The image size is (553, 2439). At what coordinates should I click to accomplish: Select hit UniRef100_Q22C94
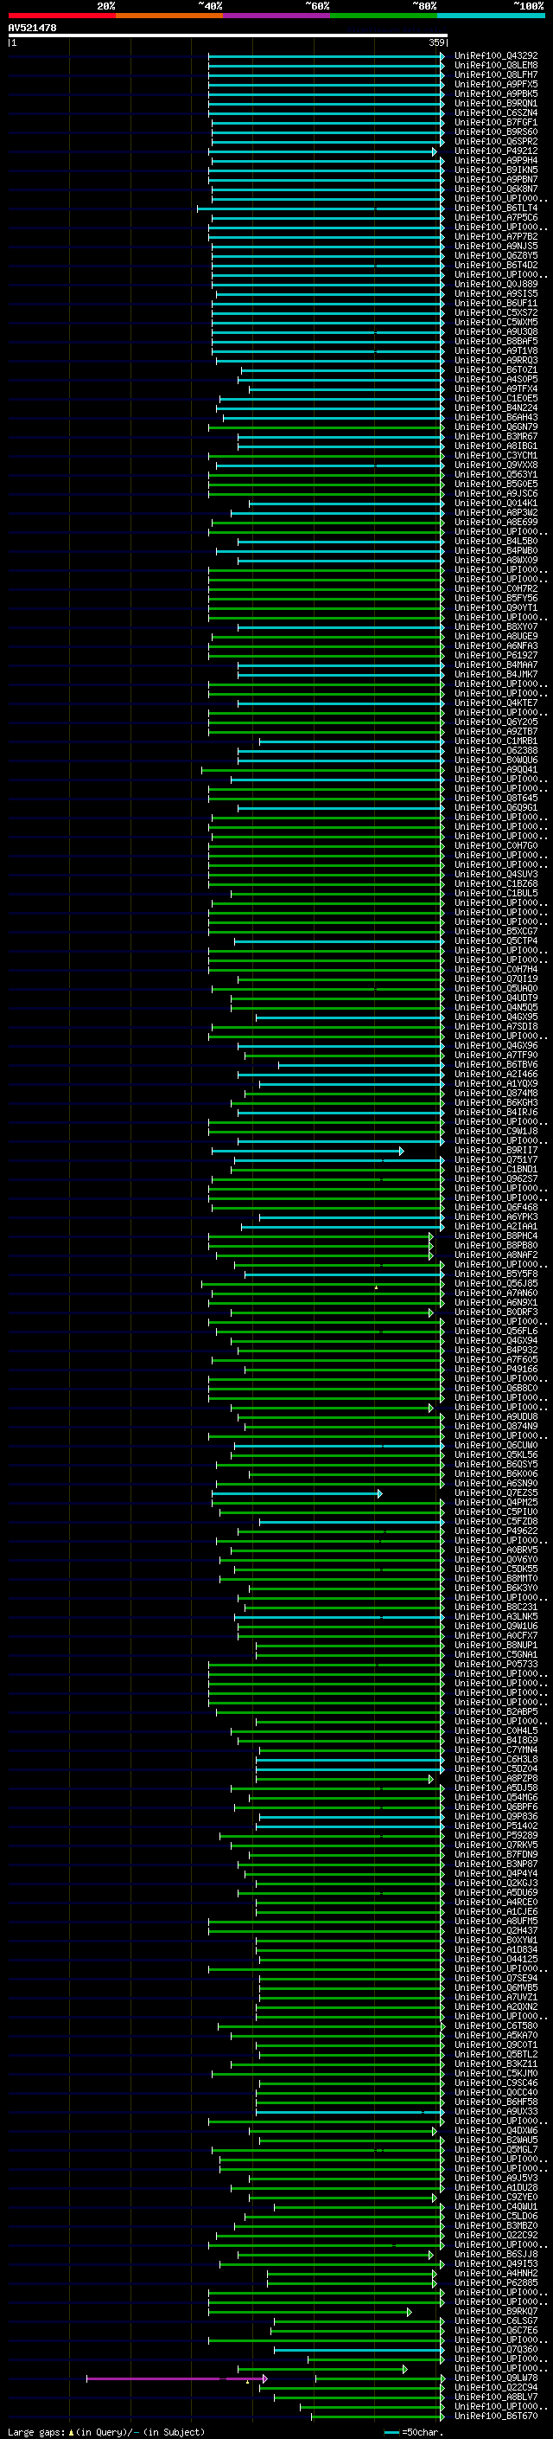point(495,2387)
